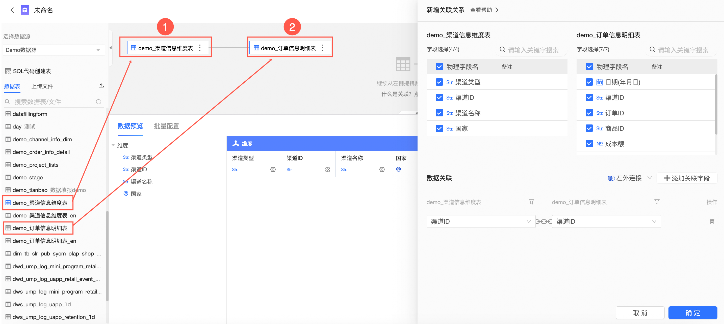Click the location icon beside 国家 dimension
The height and width of the screenshot is (324, 724).
[x=126, y=194]
